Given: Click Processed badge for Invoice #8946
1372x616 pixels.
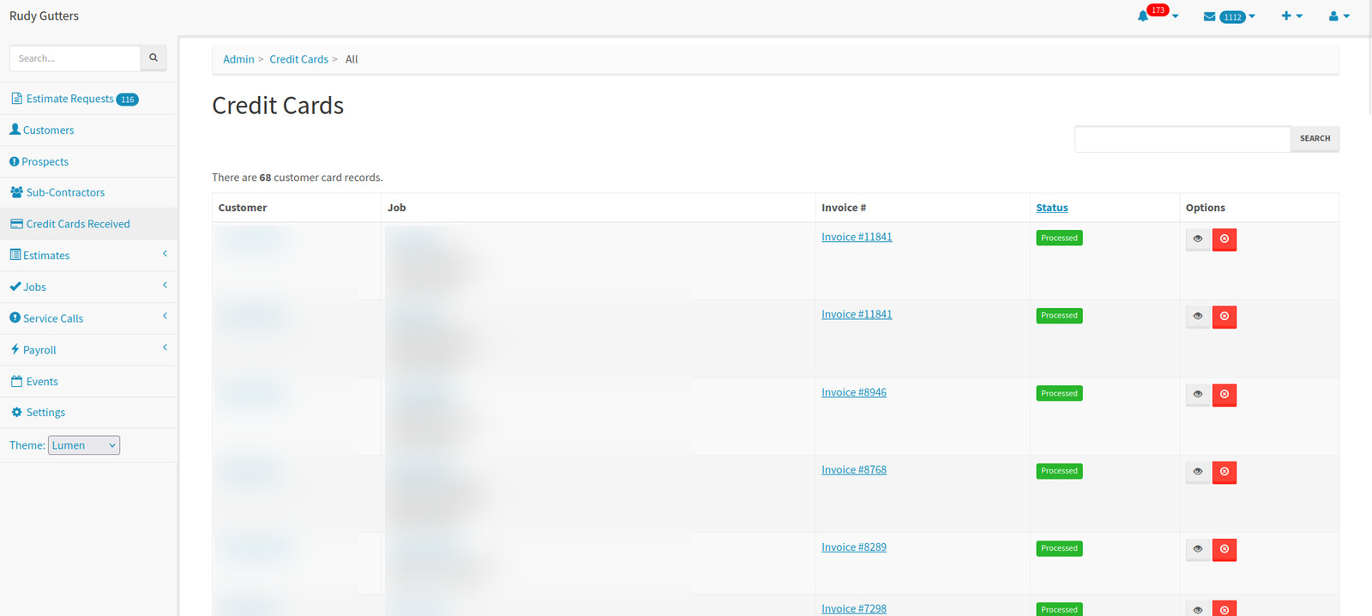Looking at the screenshot, I should click(1059, 394).
